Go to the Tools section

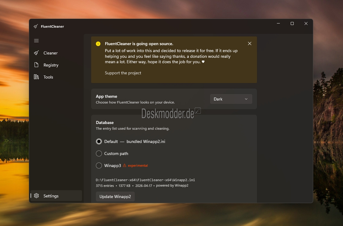(x=48, y=77)
